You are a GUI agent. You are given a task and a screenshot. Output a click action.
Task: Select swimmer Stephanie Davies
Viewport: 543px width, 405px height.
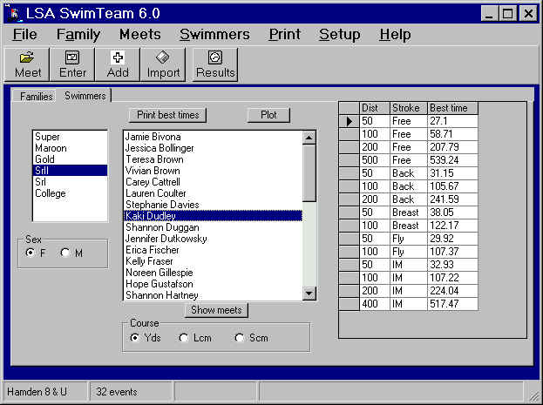[213, 205]
